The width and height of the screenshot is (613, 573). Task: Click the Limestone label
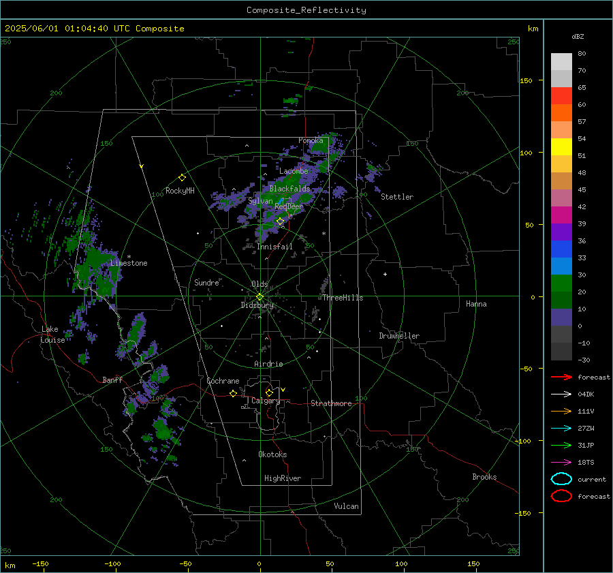coord(129,263)
